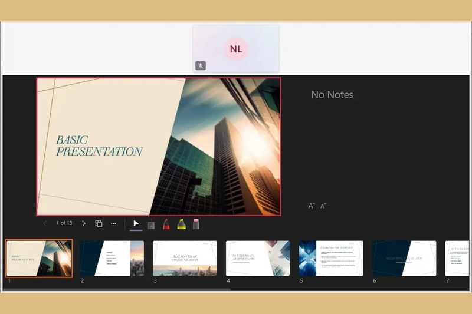Select the red pen tool
The width and height of the screenshot is (472, 314).
[x=166, y=224]
